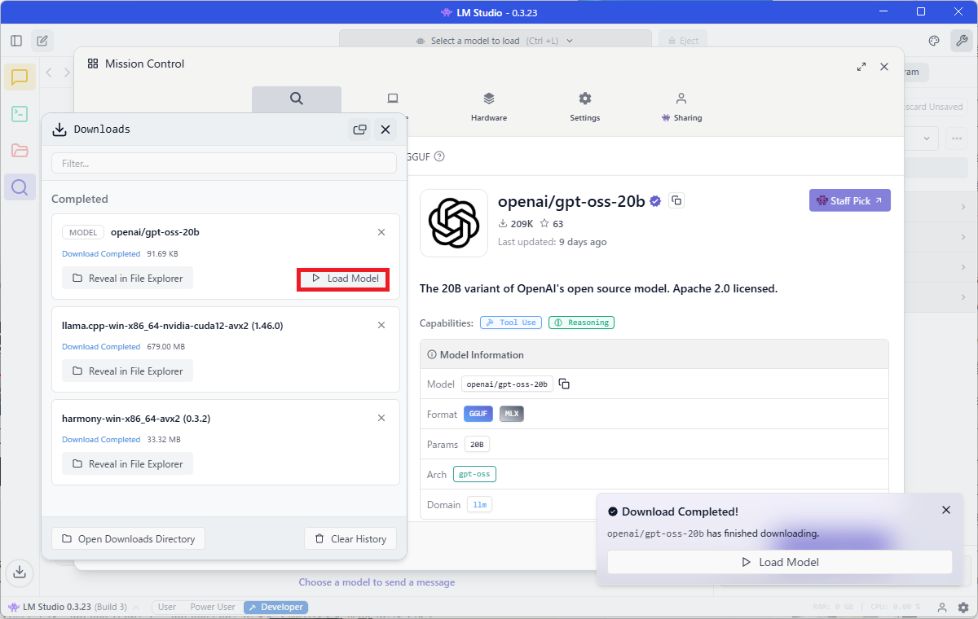The image size is (978, 619).
Task: Go back with the left arrow
Action: (49, 72)
